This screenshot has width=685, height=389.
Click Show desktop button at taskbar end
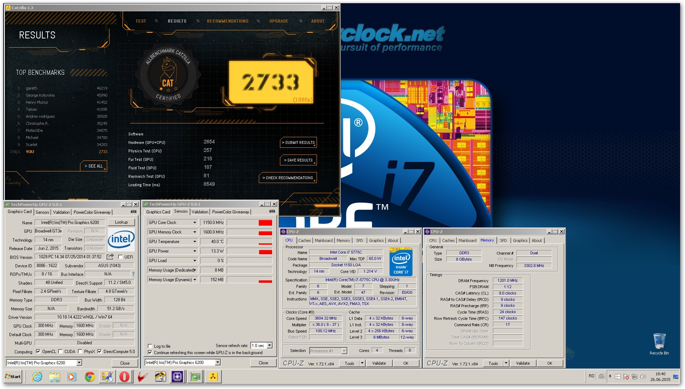[676, 377]
